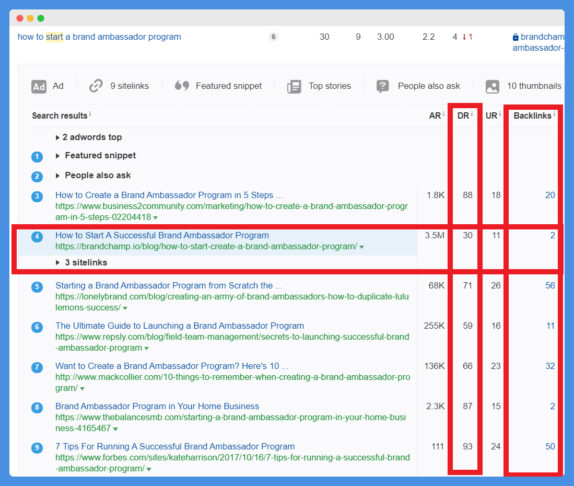Viewport: 574px width, 486px height.
Task: Click the lock icon beside brandchamp URL
Action: [516, 37]
